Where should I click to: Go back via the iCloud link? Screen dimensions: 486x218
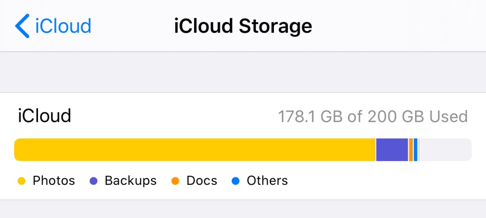(63, 26)
